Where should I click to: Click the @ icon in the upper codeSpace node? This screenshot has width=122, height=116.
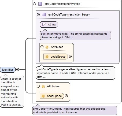[47, 57]
